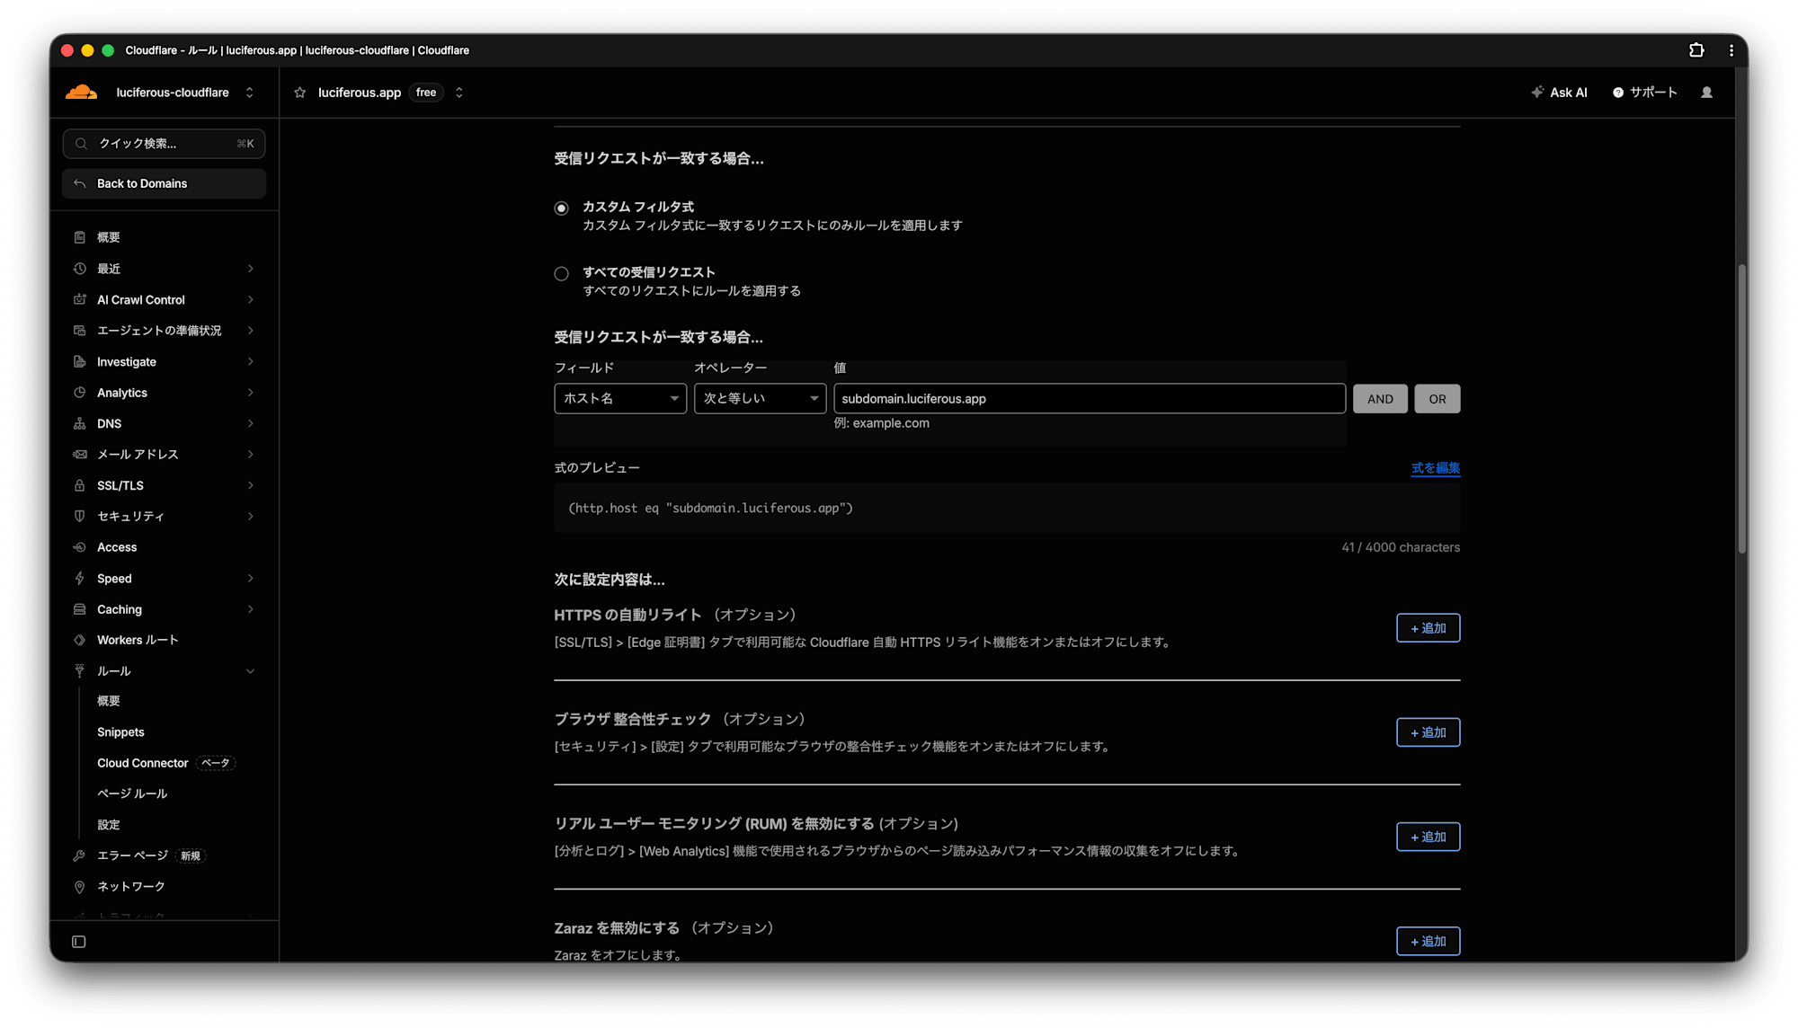Open the account switcher next to luciferous-cloudflare
This screenshot has height=1028, width=1798.
250,93
